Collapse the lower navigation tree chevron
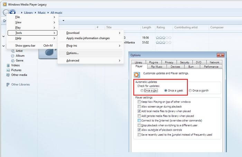Screen dimensions: 242x157 pyautogui.click(x=3, y=46)
